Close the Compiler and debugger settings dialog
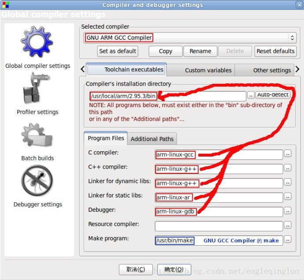This screenshot has width=304, height=280. pos(299,5)
